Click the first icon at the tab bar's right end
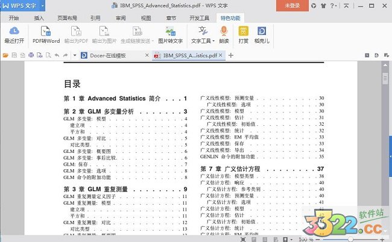The width and height of the screenshot is (392, 242). pyautogui.click(x=367, y=55)
